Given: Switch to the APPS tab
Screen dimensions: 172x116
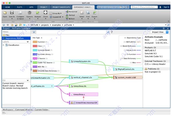Looking at the screenshot, I should click(x=31, y=7).
